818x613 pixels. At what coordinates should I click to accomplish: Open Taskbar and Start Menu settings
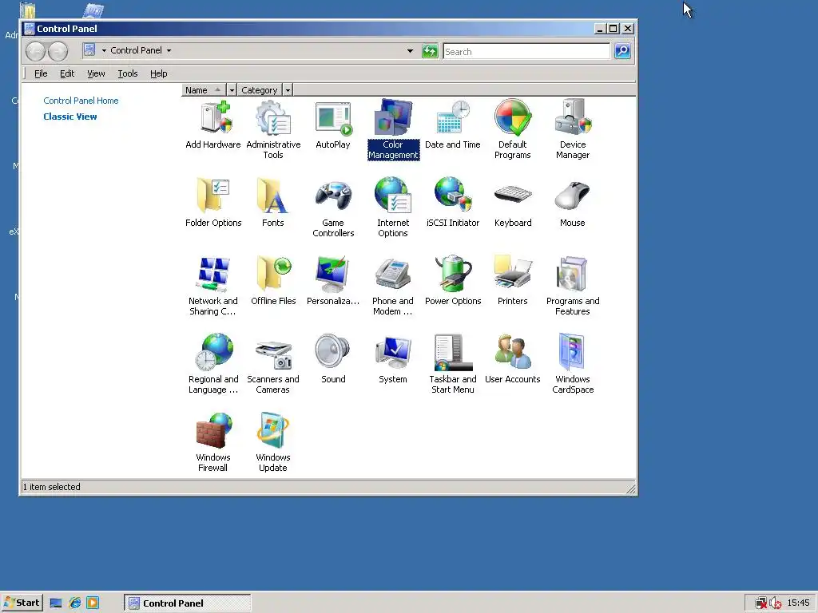click(452, 365)
